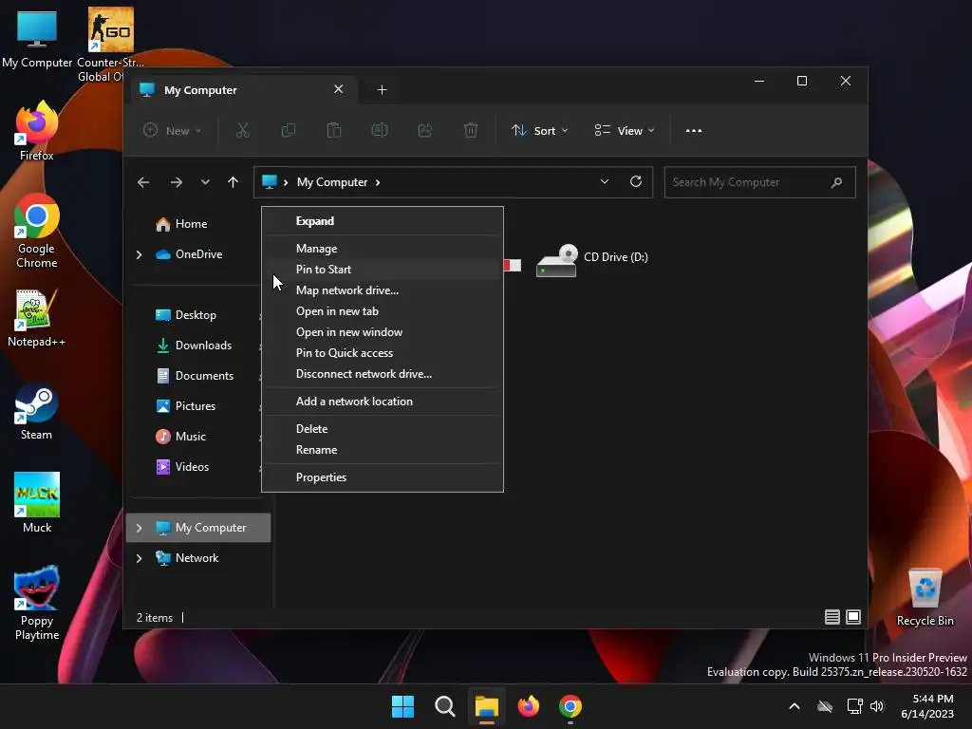Open Counter-Strike Global Offensive shortcut
972x729 pixels.
(110, 45)
